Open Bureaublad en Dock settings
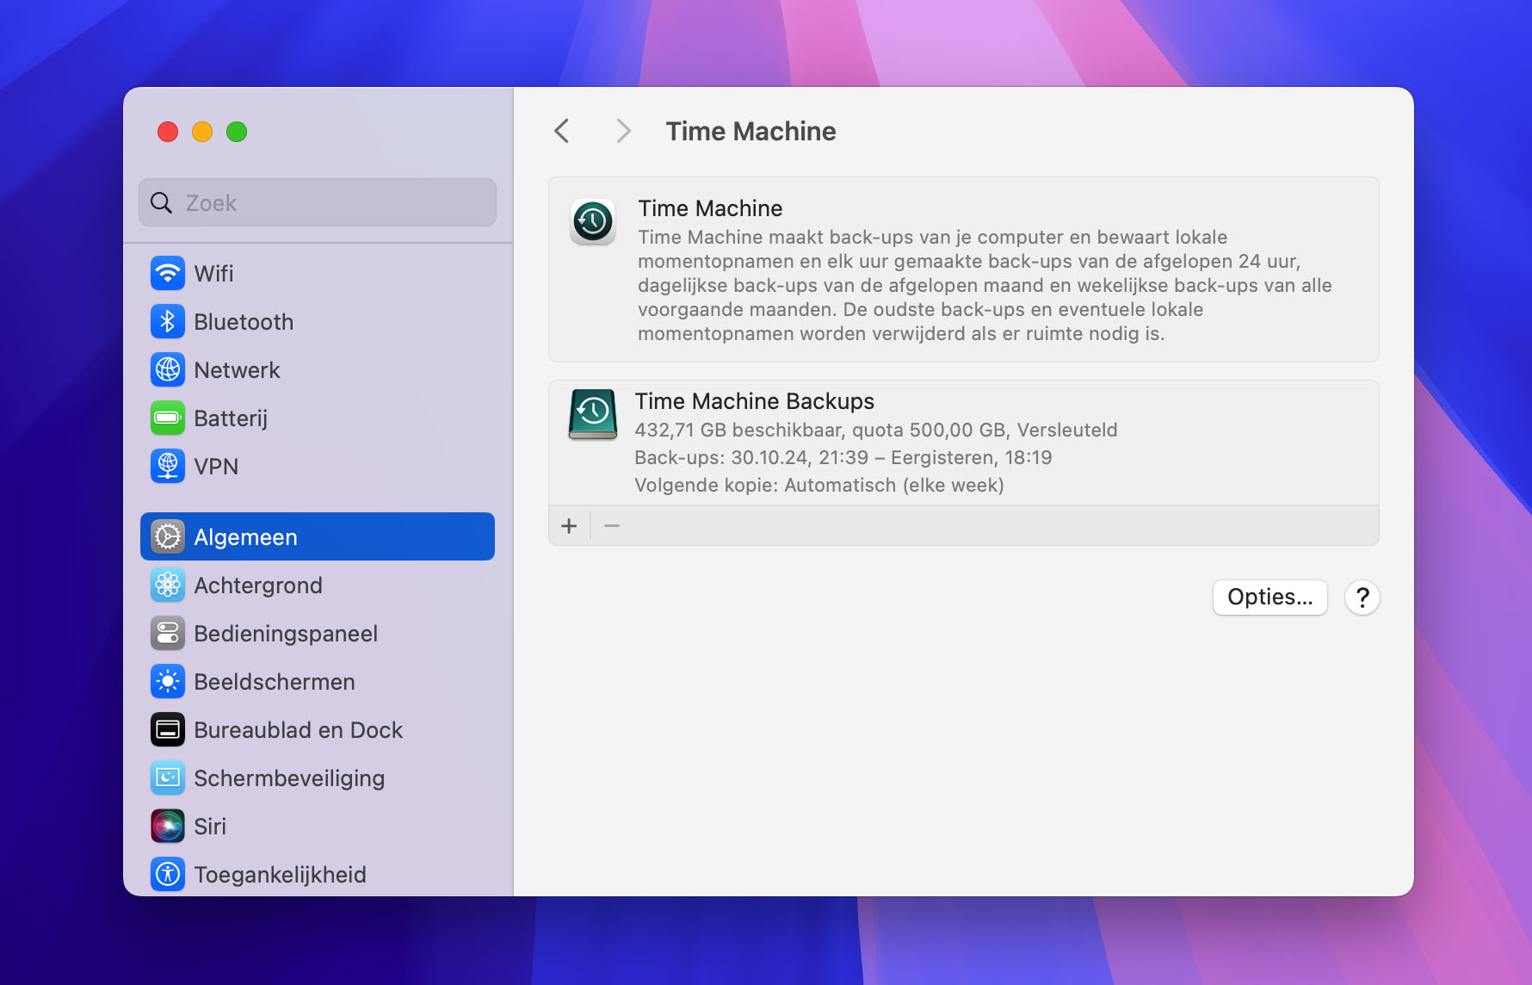 [x=318, y=730]
